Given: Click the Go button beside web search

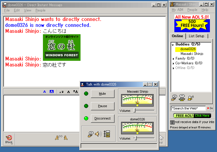Looking at the screenshot, I should [x=210, y=108].
